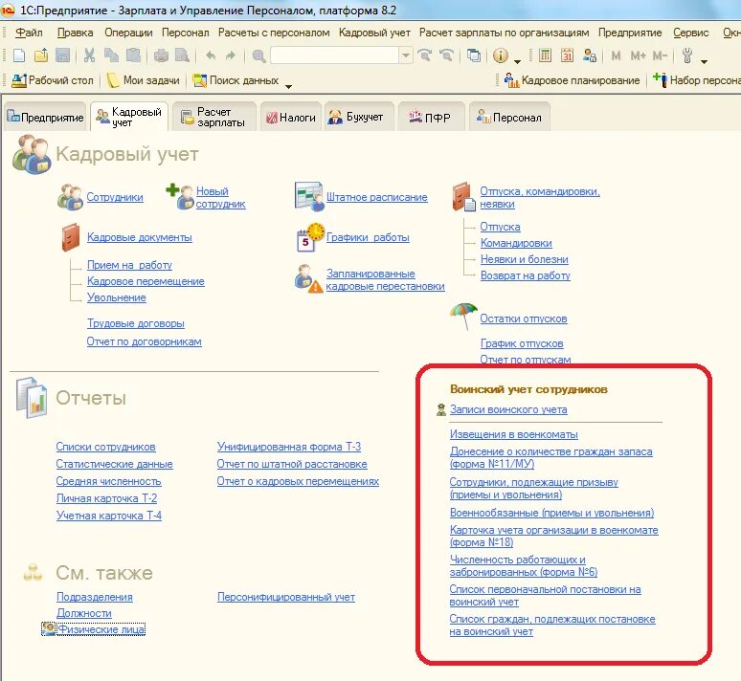Open the Calculator icon
Viewport: 741px width, 681px height.
click(x=545, y=55)
